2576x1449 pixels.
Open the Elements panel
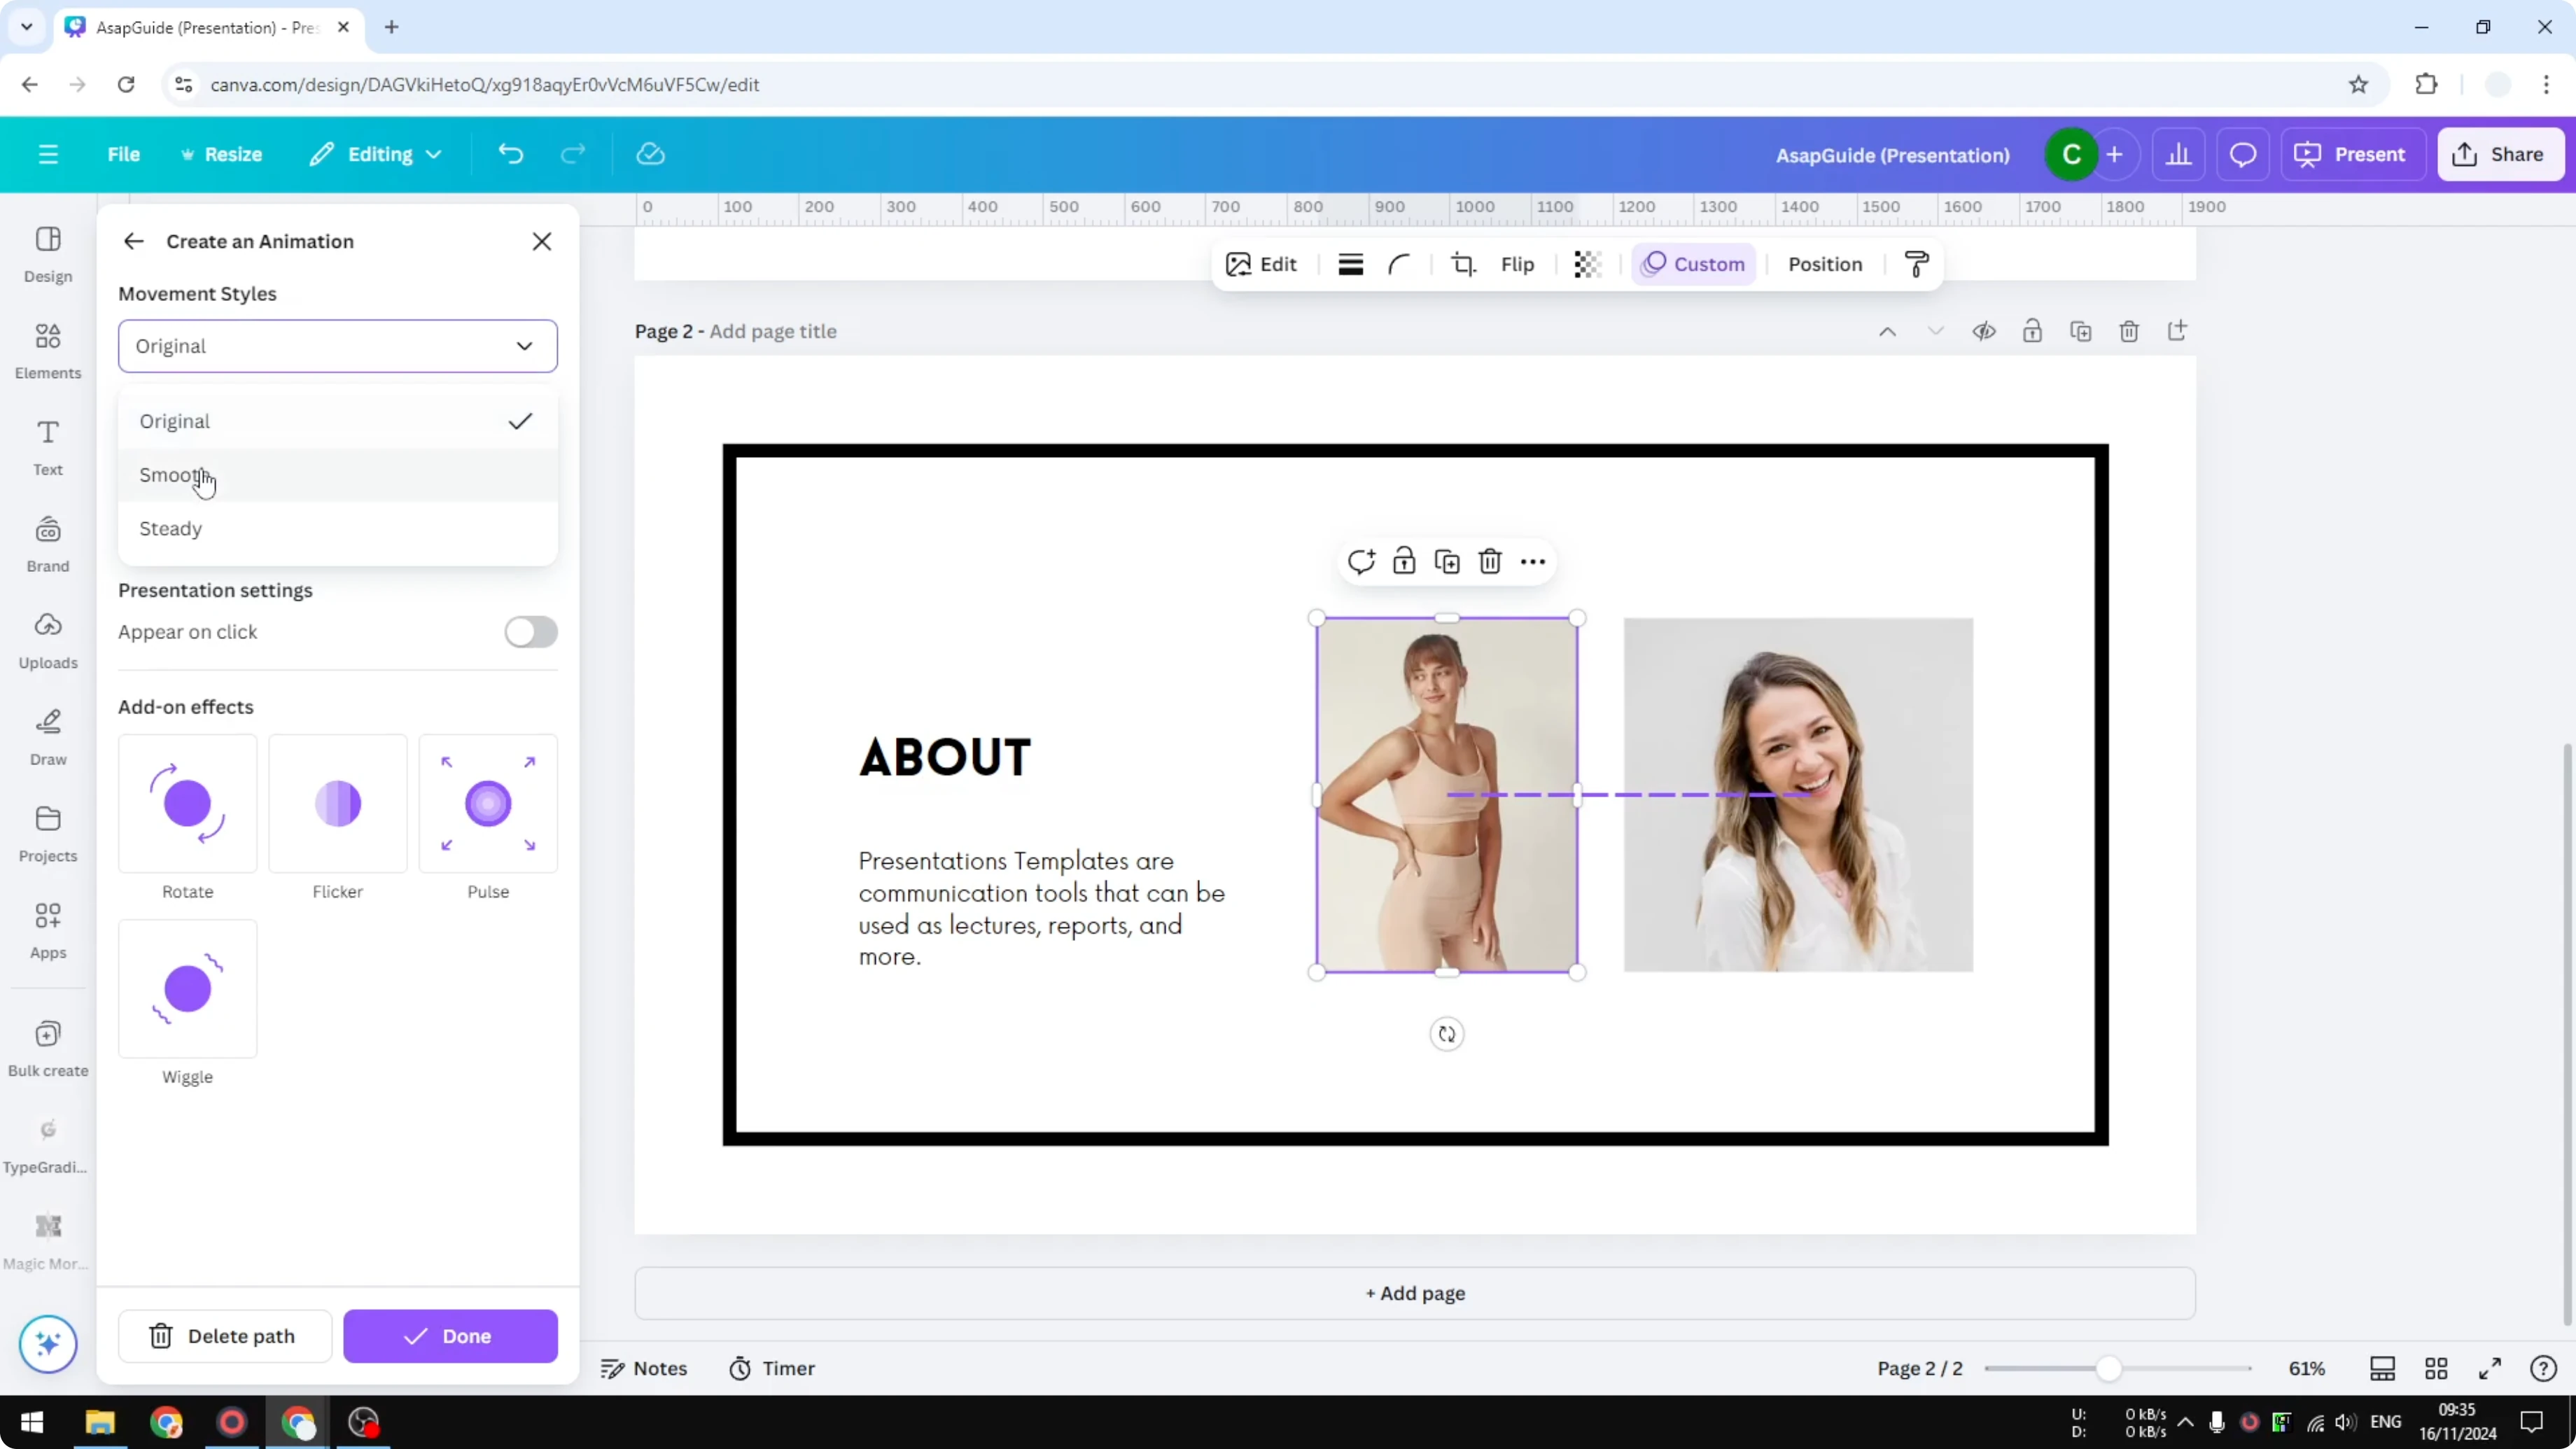(47, 349)
